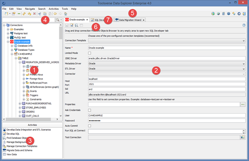Click the green minus remove icon

click(19, 14)
